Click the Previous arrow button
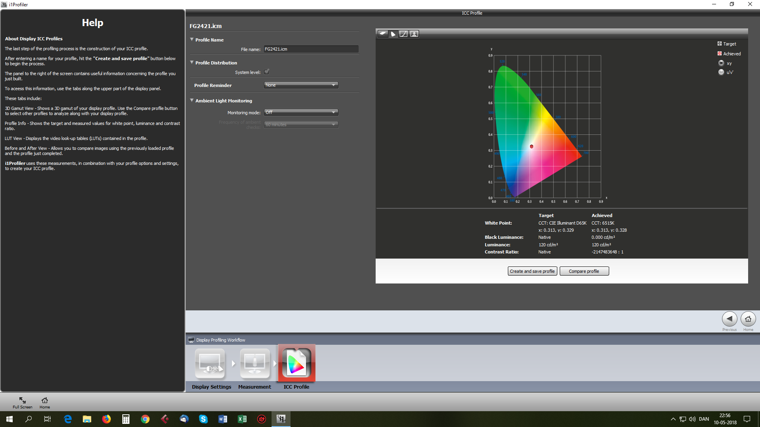Viewport: 760px width, 427px height. (729, 319)
